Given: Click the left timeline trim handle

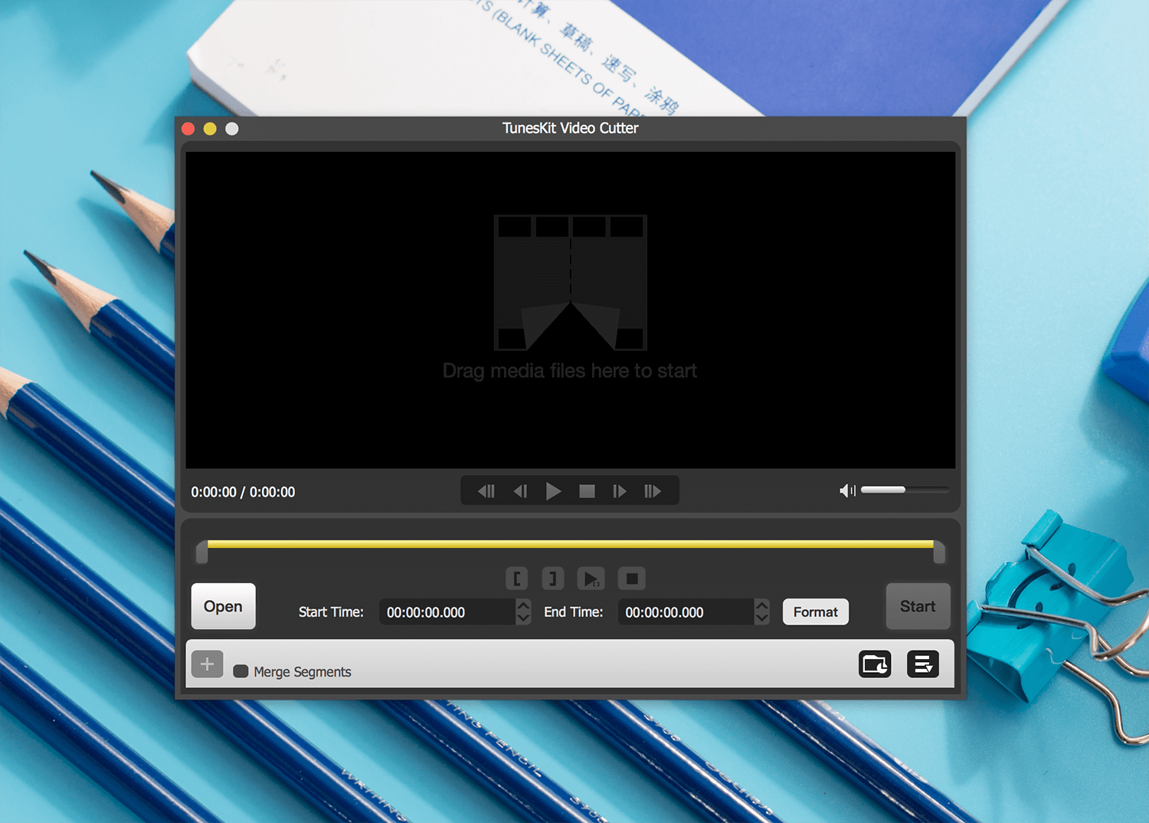Looking at the screenshot, I should tap(202, 552).
